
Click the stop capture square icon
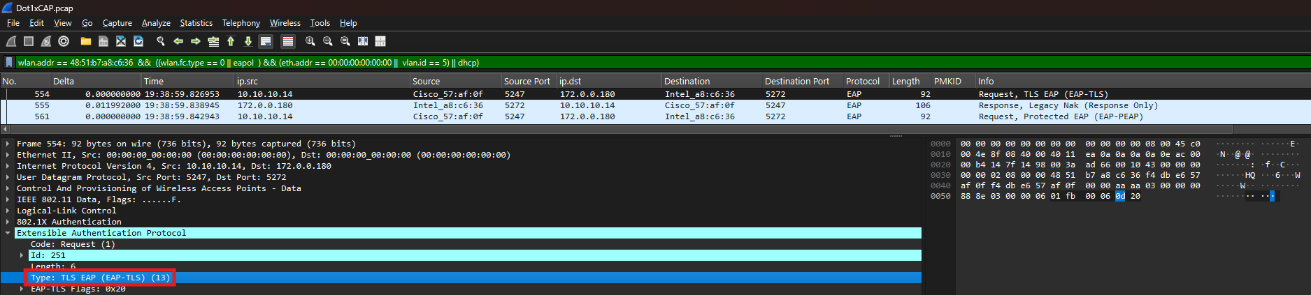29,42
